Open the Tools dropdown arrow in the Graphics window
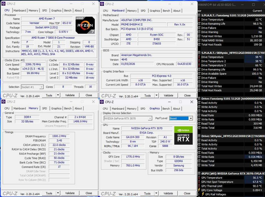This screenshot has height=197, width=265. coord(156,193)
